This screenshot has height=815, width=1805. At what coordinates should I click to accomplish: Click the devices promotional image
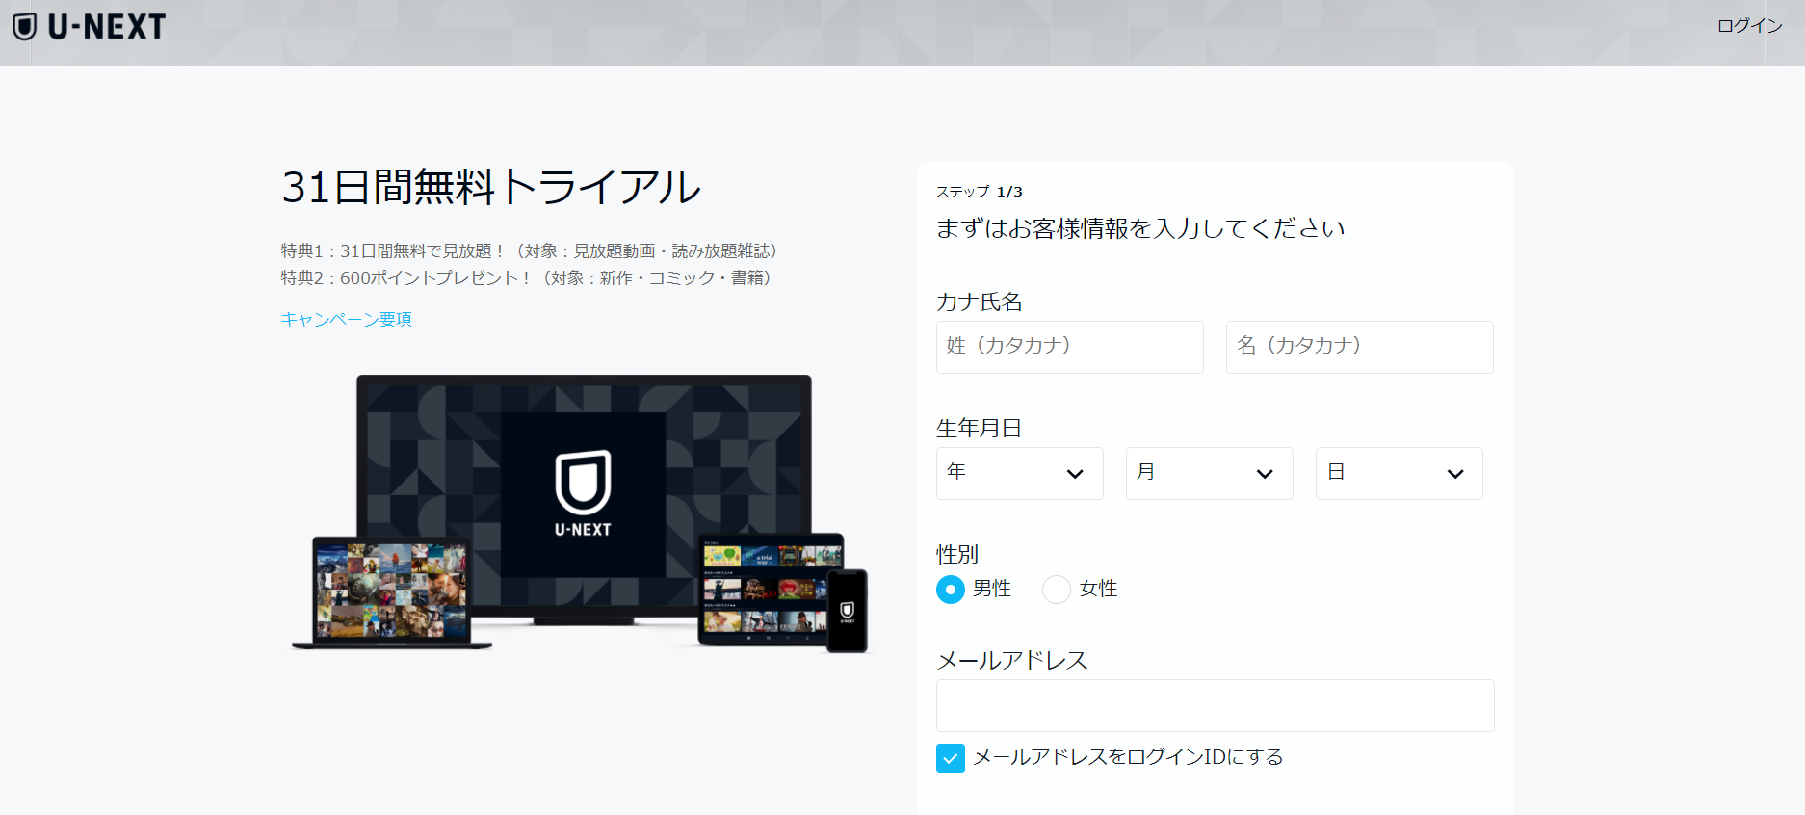click(x=580, y=513)
